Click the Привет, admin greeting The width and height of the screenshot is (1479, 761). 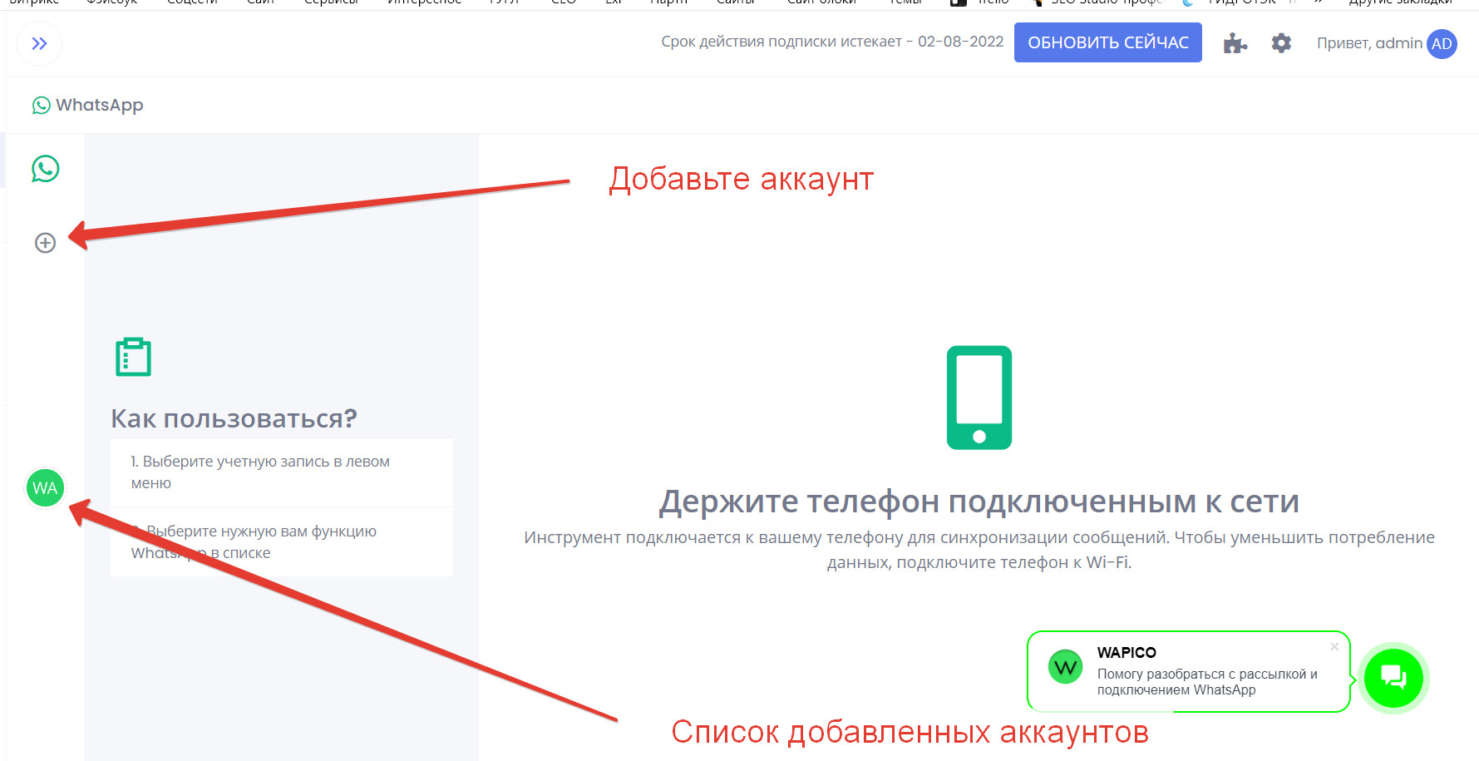click(x=1369, y=43)
